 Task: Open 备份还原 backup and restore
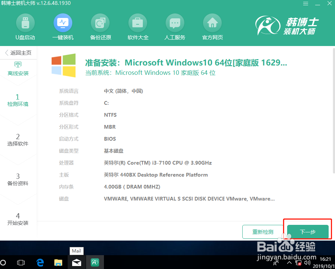[100, 26]
